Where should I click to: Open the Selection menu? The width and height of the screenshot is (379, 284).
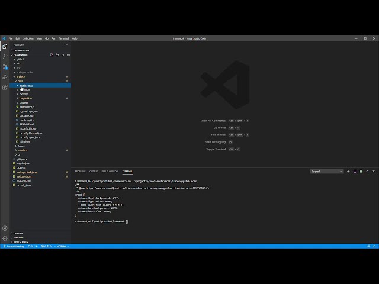pos(28,38)
